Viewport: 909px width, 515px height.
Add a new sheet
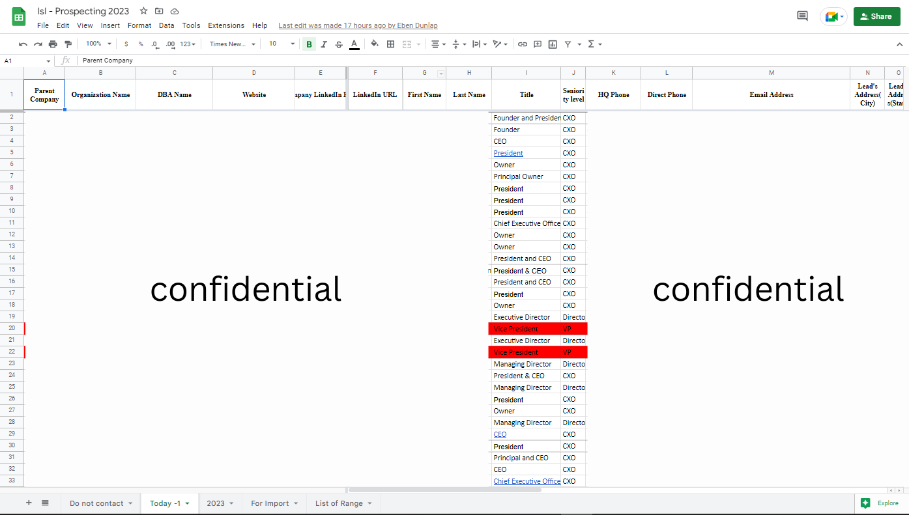tap(29, 503)
